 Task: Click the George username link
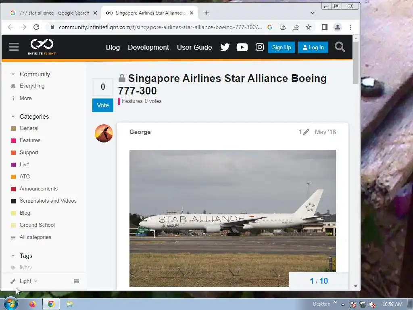[x=140, y=132]
